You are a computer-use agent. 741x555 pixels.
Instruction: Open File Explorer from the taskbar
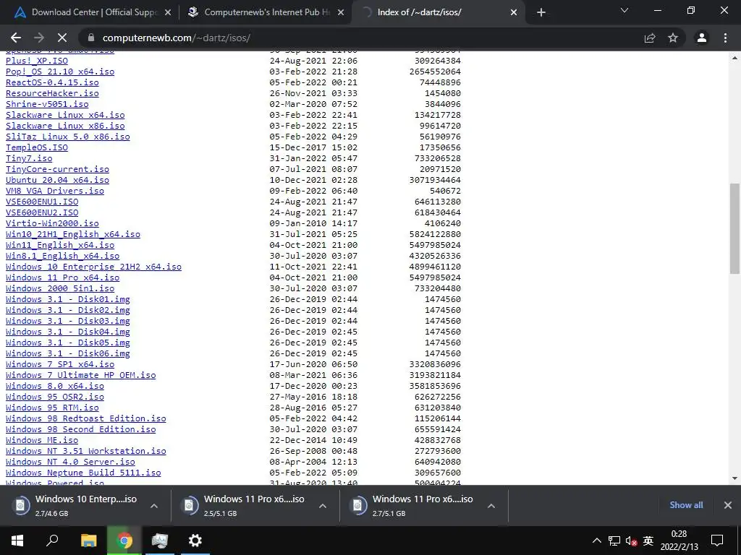coord(88,541)
